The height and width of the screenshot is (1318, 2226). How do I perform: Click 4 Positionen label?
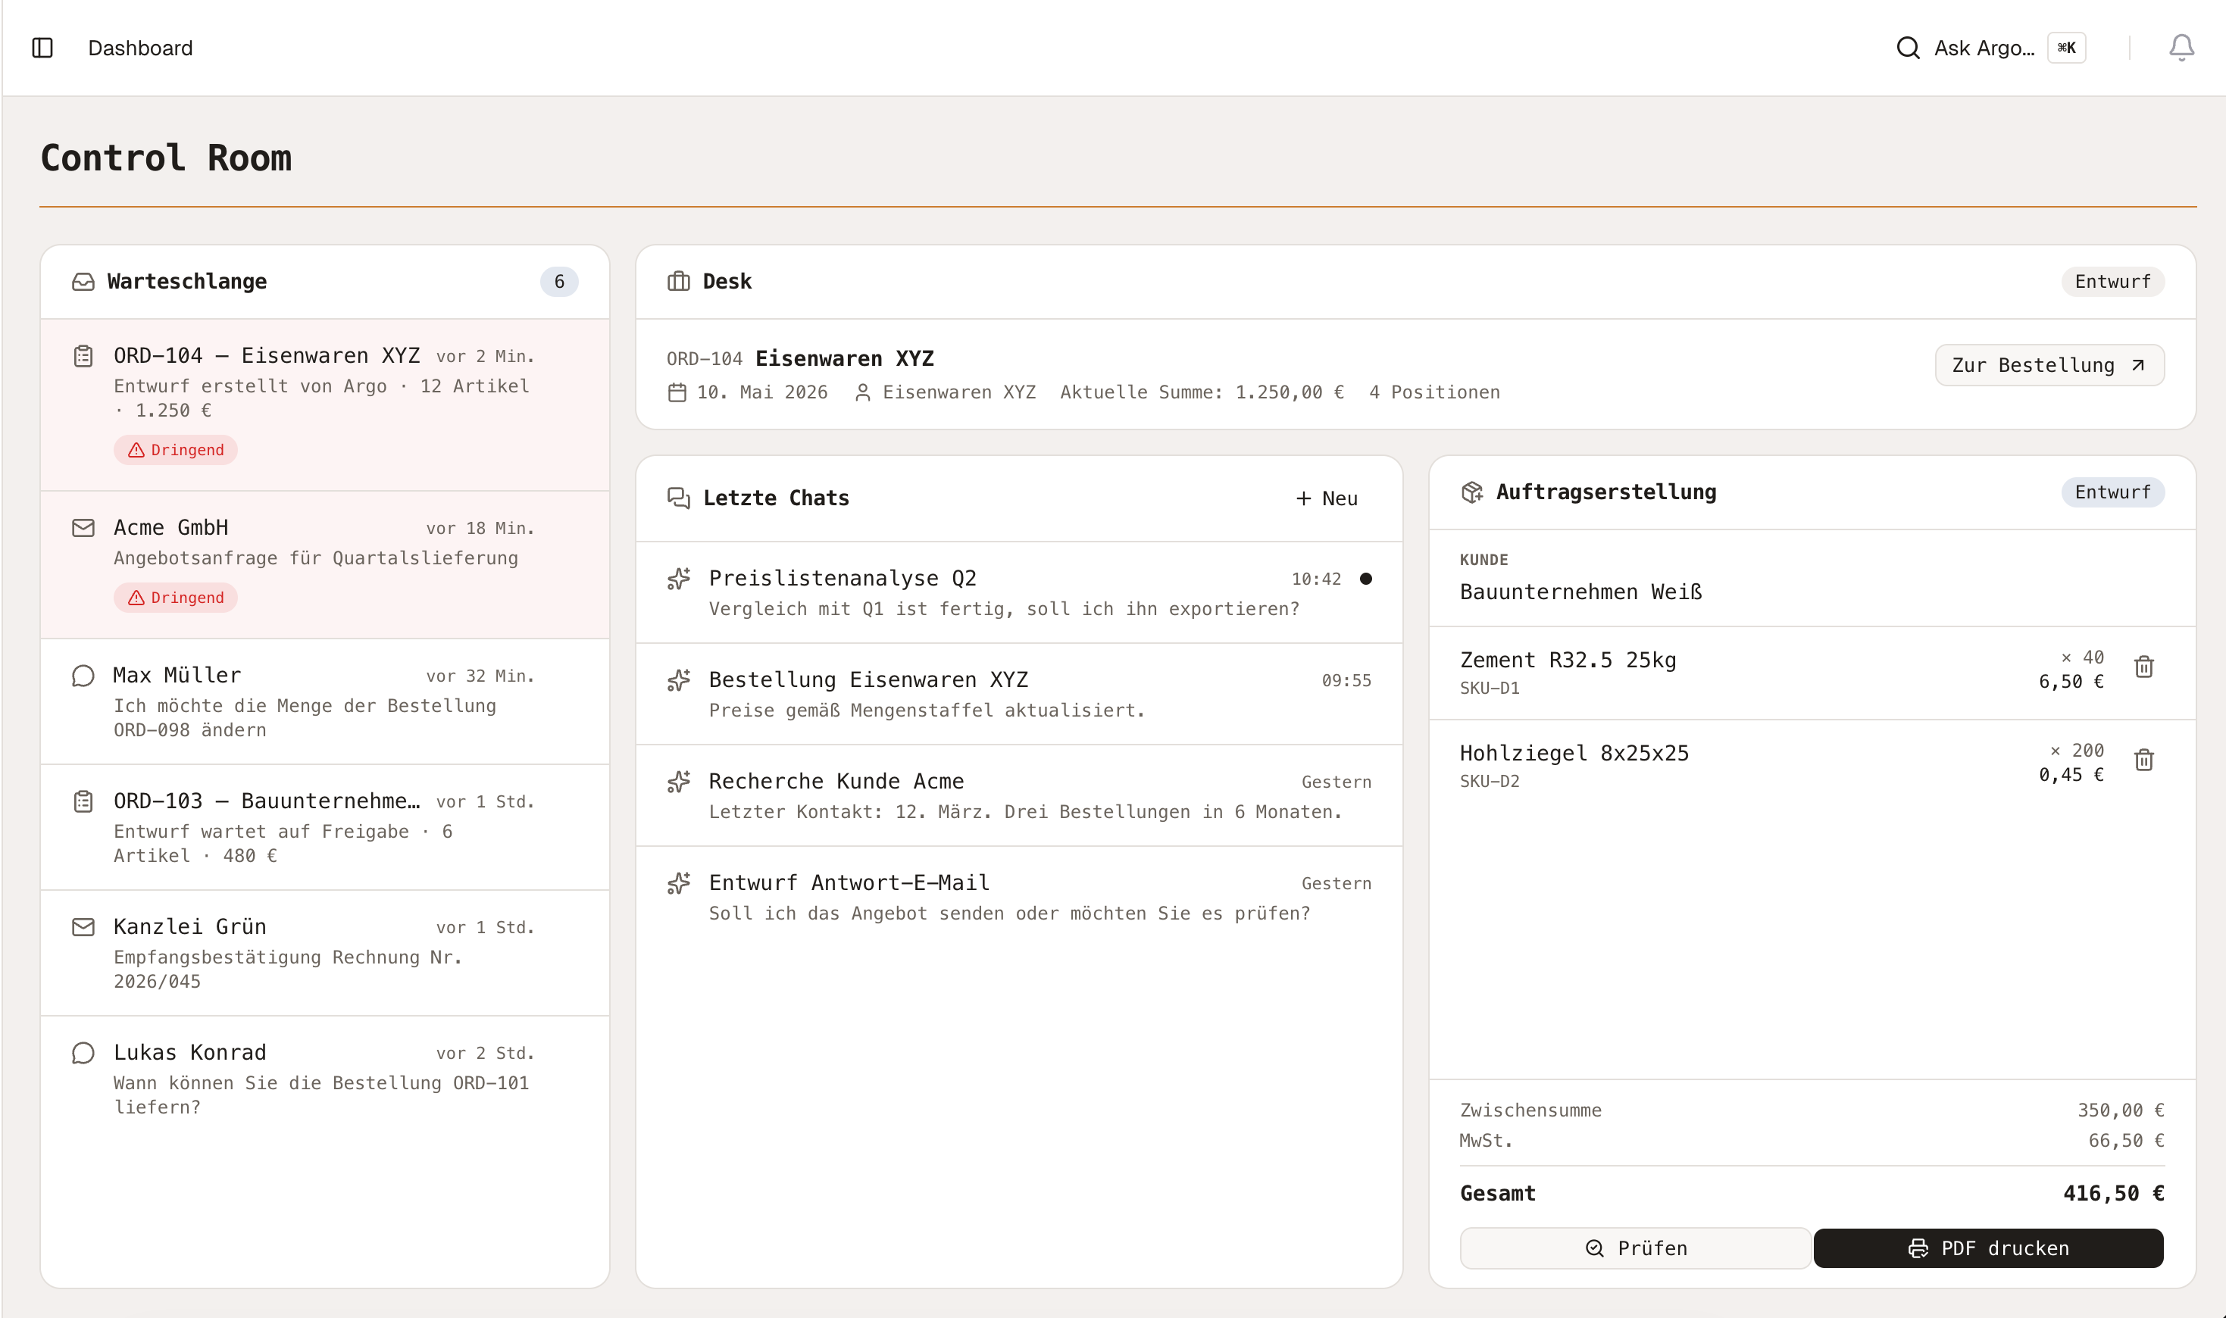pos(1433,392)
